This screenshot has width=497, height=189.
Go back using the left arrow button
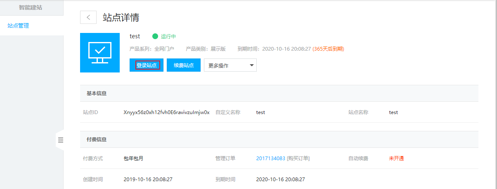[x=88, y=17]
